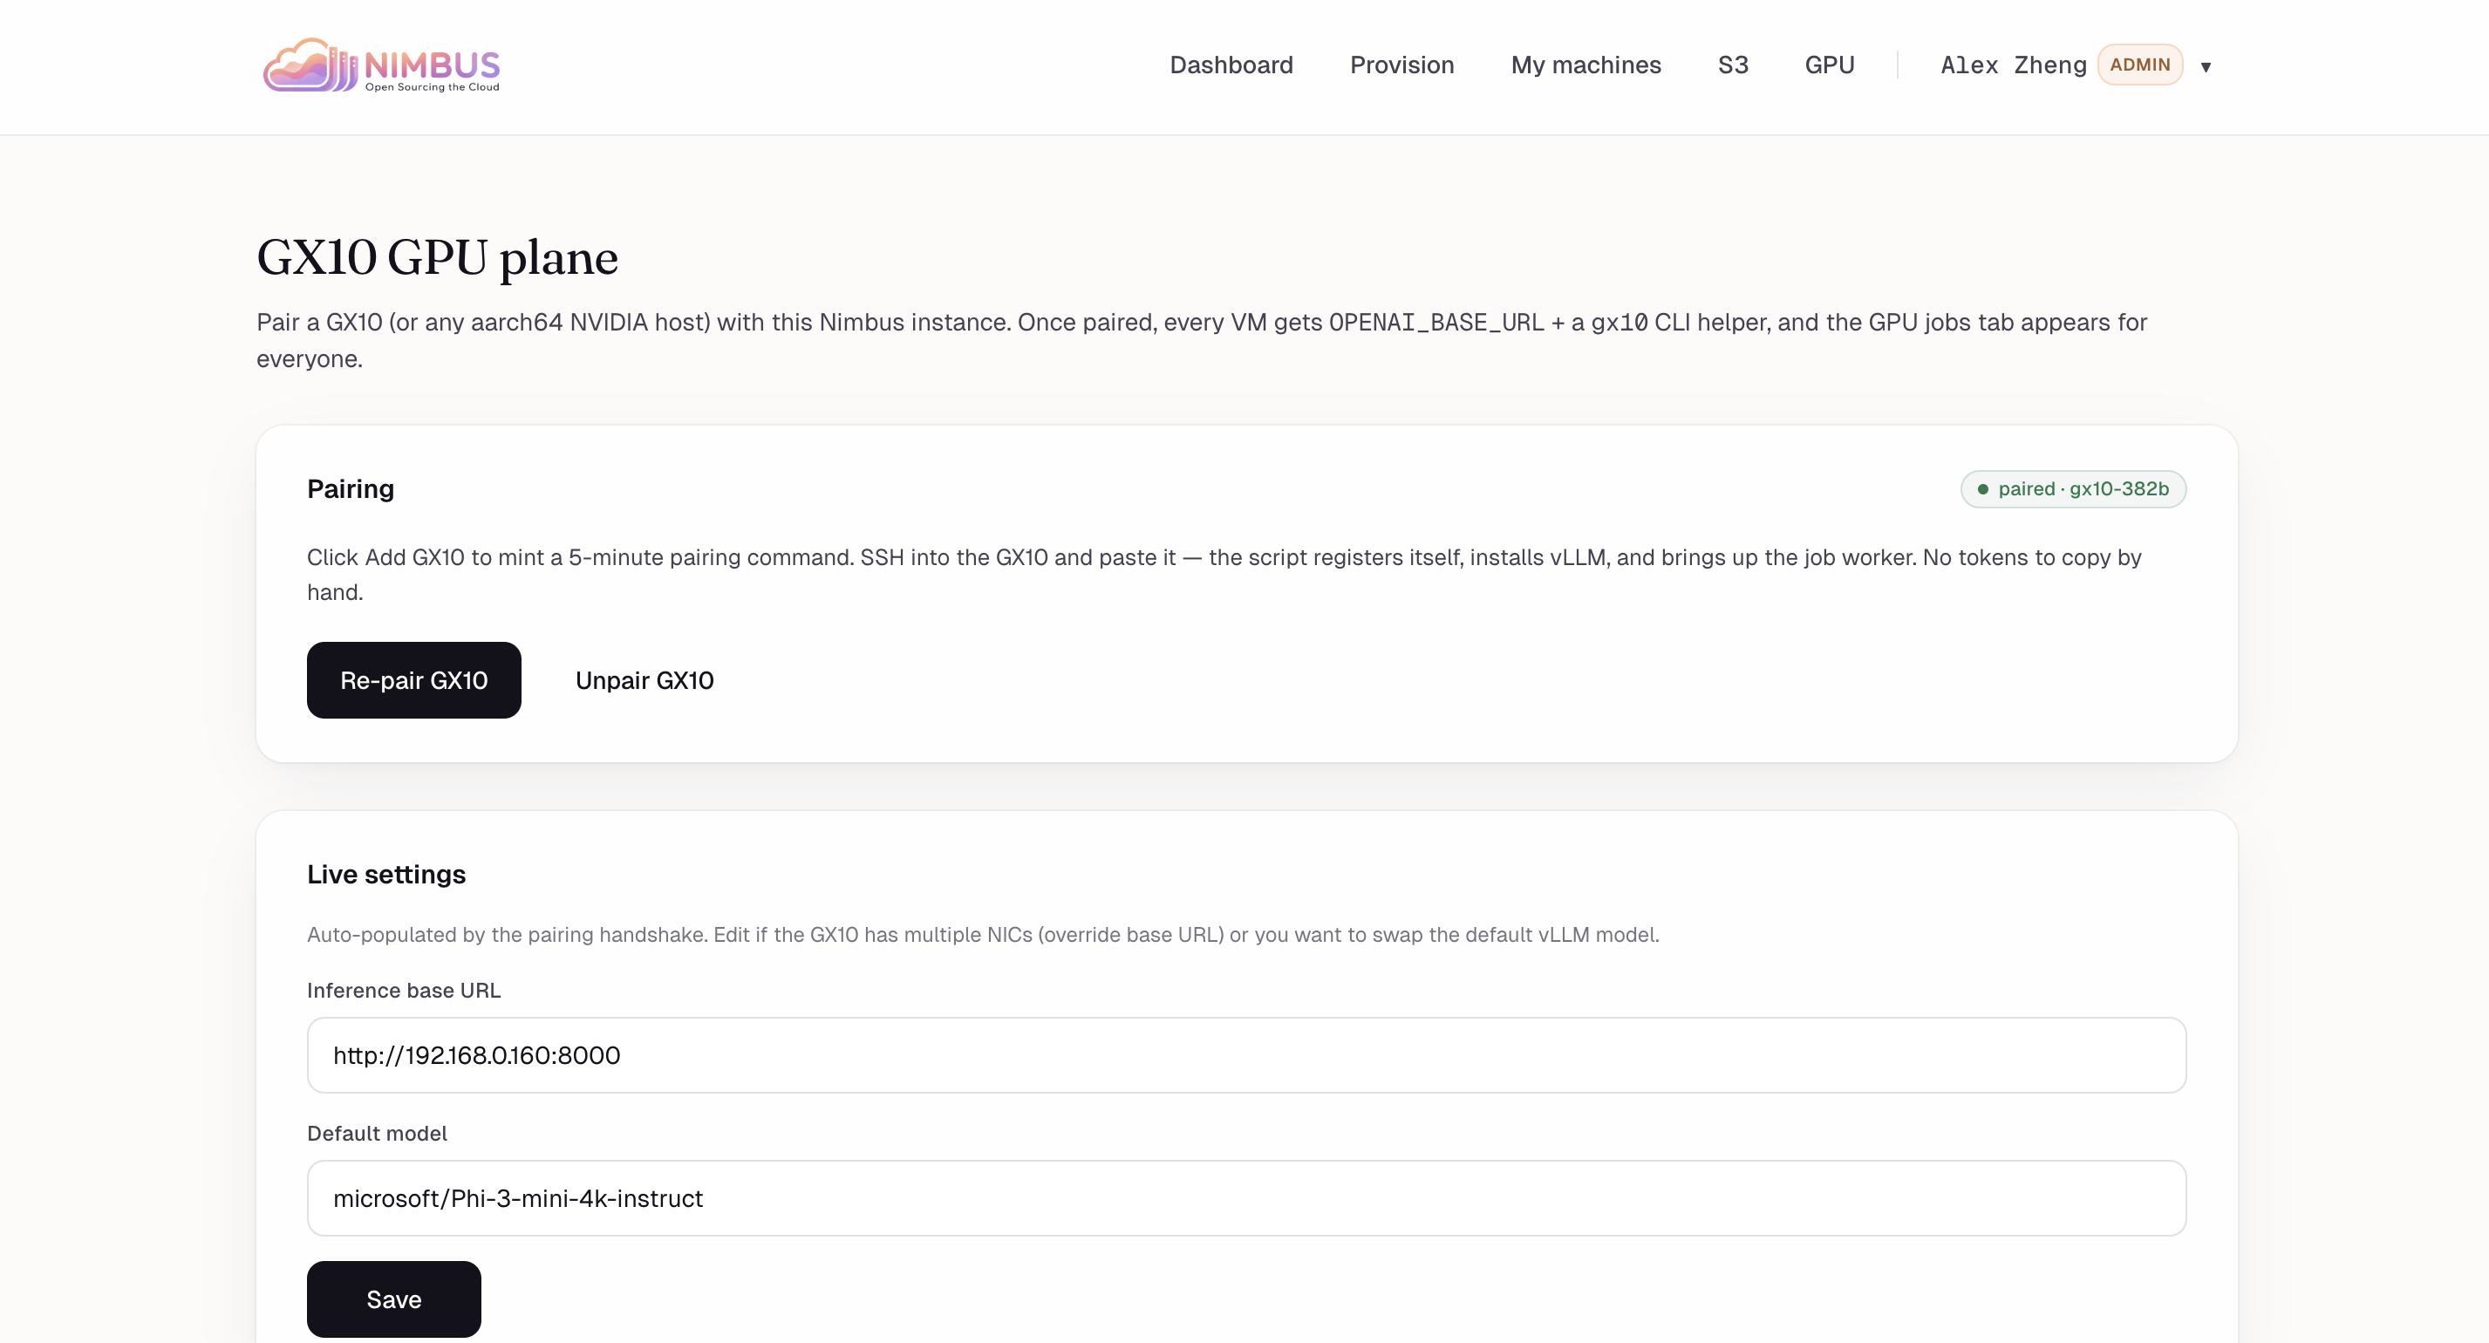Expand the user menu dropdown arrow
2489x1343 pixels.
(x=2205, y=66)
